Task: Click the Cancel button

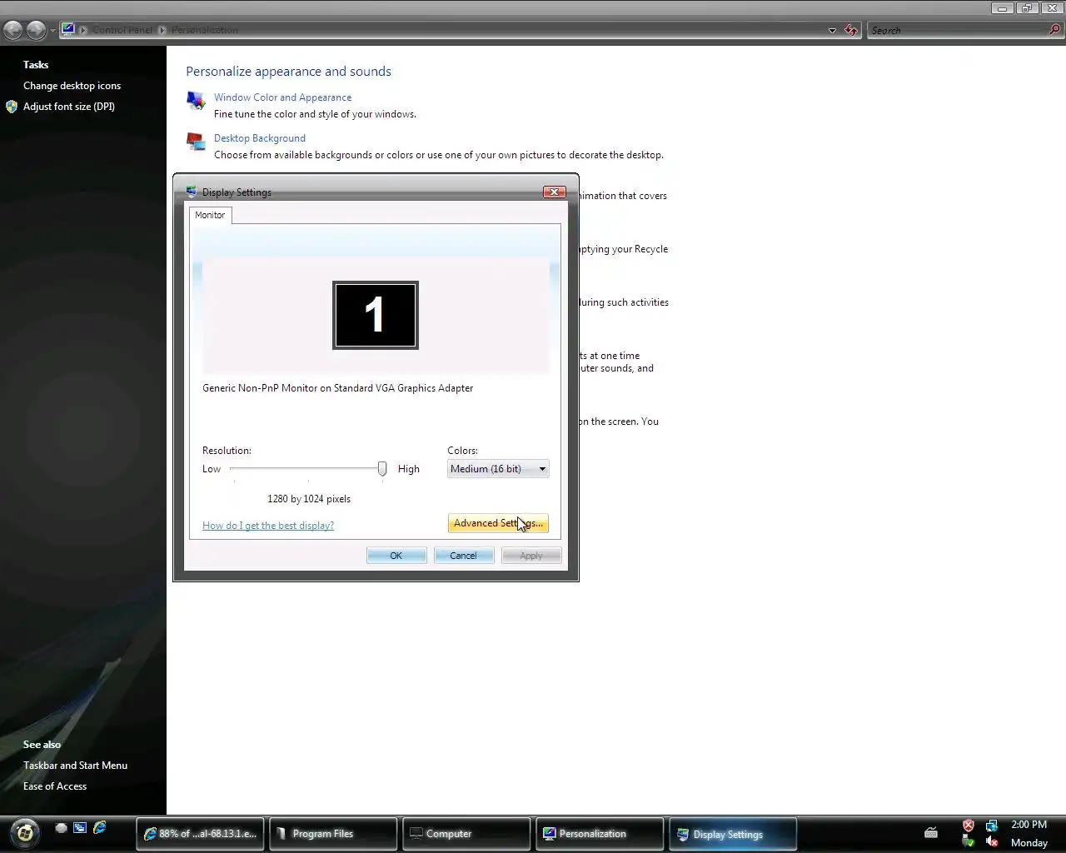Action: tap(464, 556)
